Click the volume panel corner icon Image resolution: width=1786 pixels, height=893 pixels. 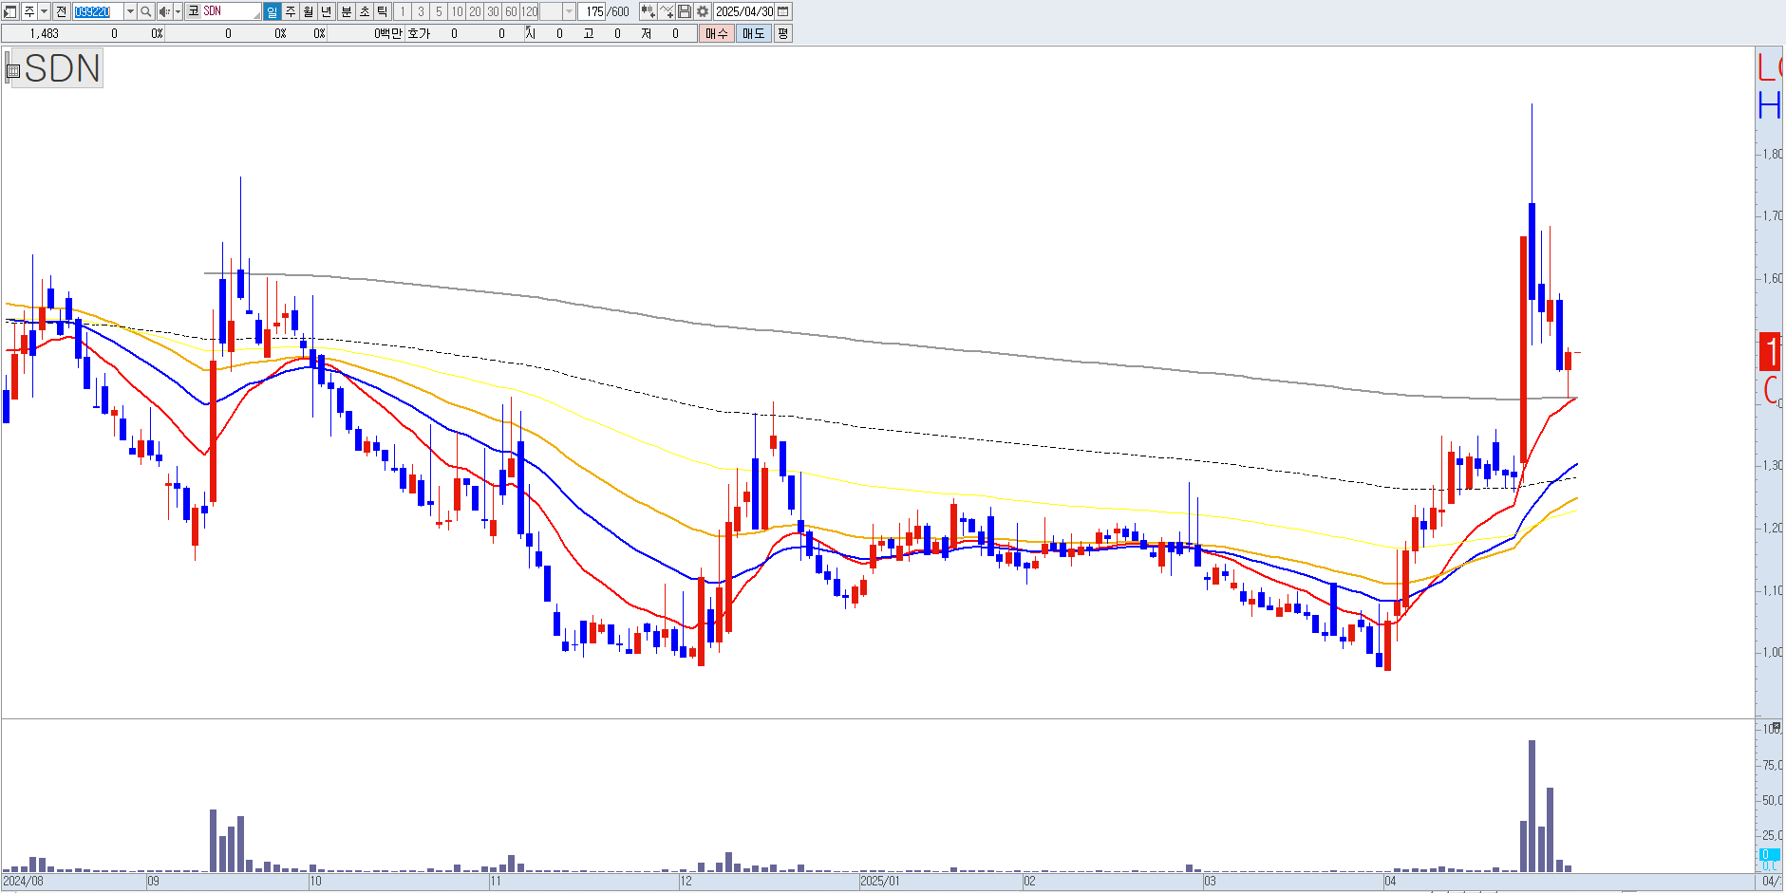(x=1777, y=726)
